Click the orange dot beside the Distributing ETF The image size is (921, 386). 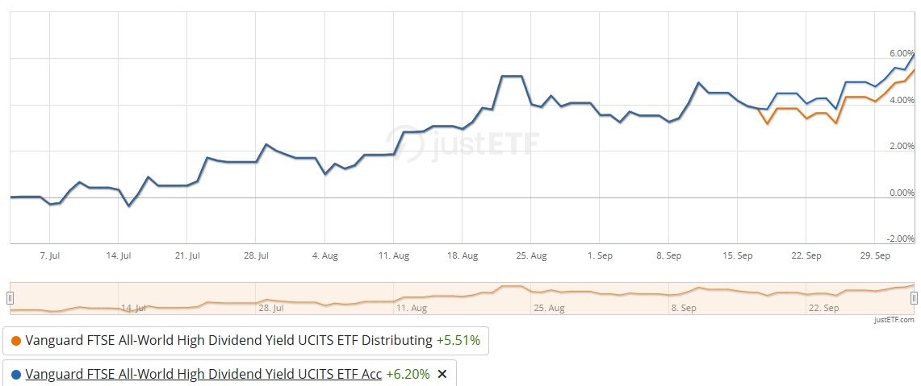click(x=16, y=341)
